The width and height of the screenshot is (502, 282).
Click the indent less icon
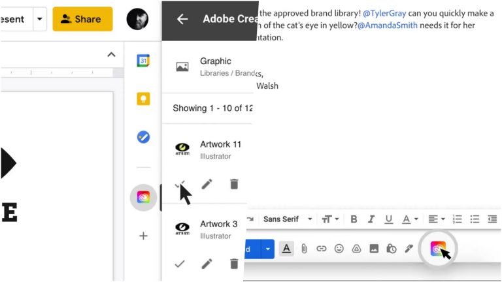coord(492,219)
